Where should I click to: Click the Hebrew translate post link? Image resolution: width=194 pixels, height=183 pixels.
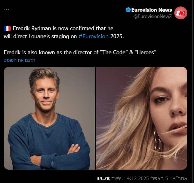click(x=19, y=60)
